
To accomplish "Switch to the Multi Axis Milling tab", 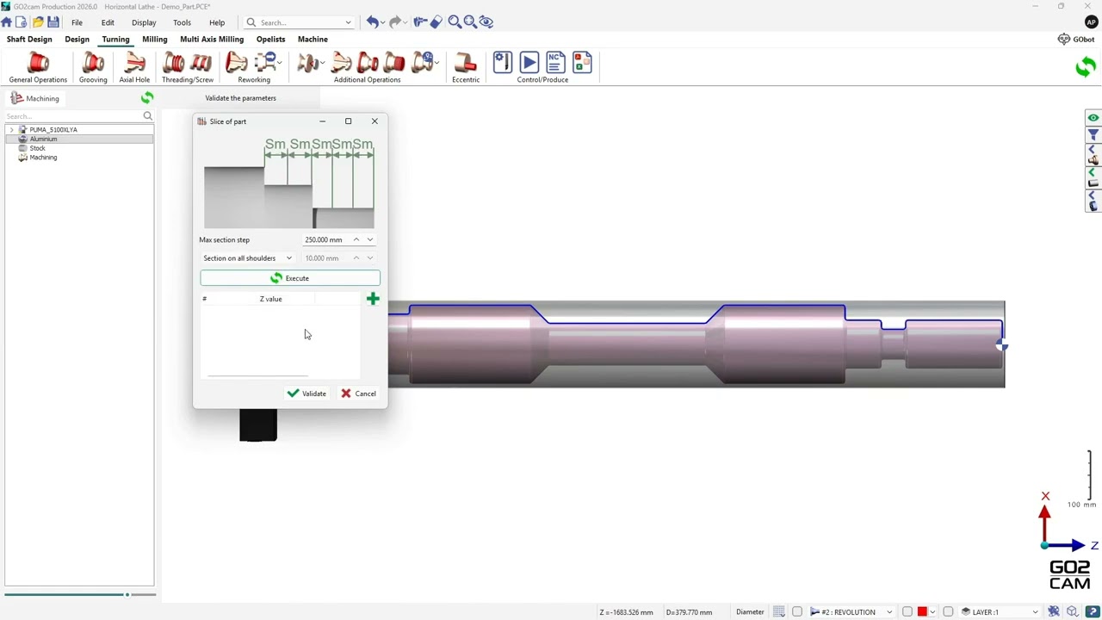I will (x=212, y=39).
